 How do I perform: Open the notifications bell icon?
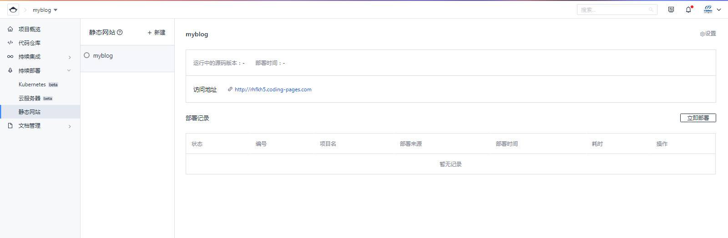pyautogui.click(x=688, y=10)
